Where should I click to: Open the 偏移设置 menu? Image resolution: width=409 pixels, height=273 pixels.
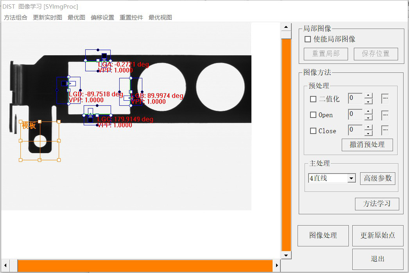(102, 18)
